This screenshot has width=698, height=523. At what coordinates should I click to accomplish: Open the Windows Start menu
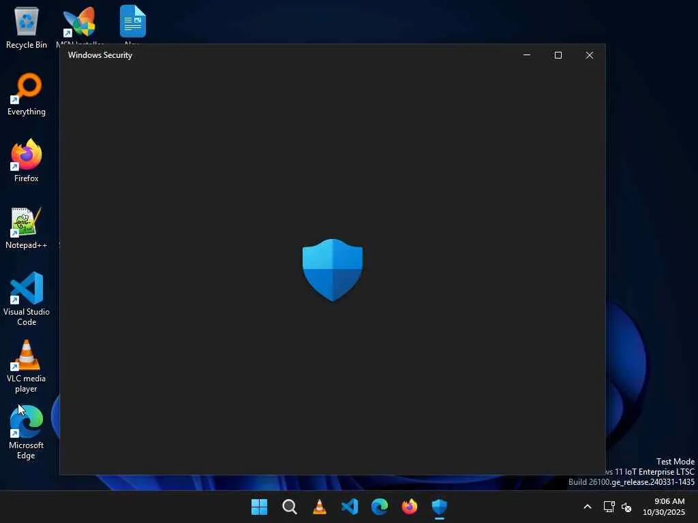[259, 507]
